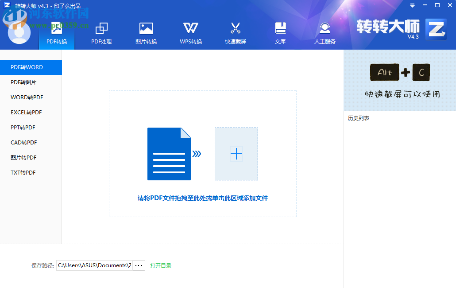Choose WORD转PDF conversion mode

coord(26,97)
